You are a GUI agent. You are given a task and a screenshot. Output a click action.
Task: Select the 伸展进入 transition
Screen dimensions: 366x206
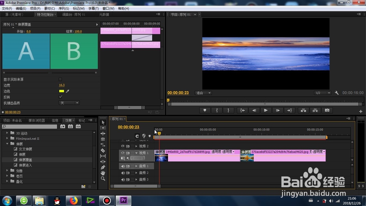tap(26, 165)
